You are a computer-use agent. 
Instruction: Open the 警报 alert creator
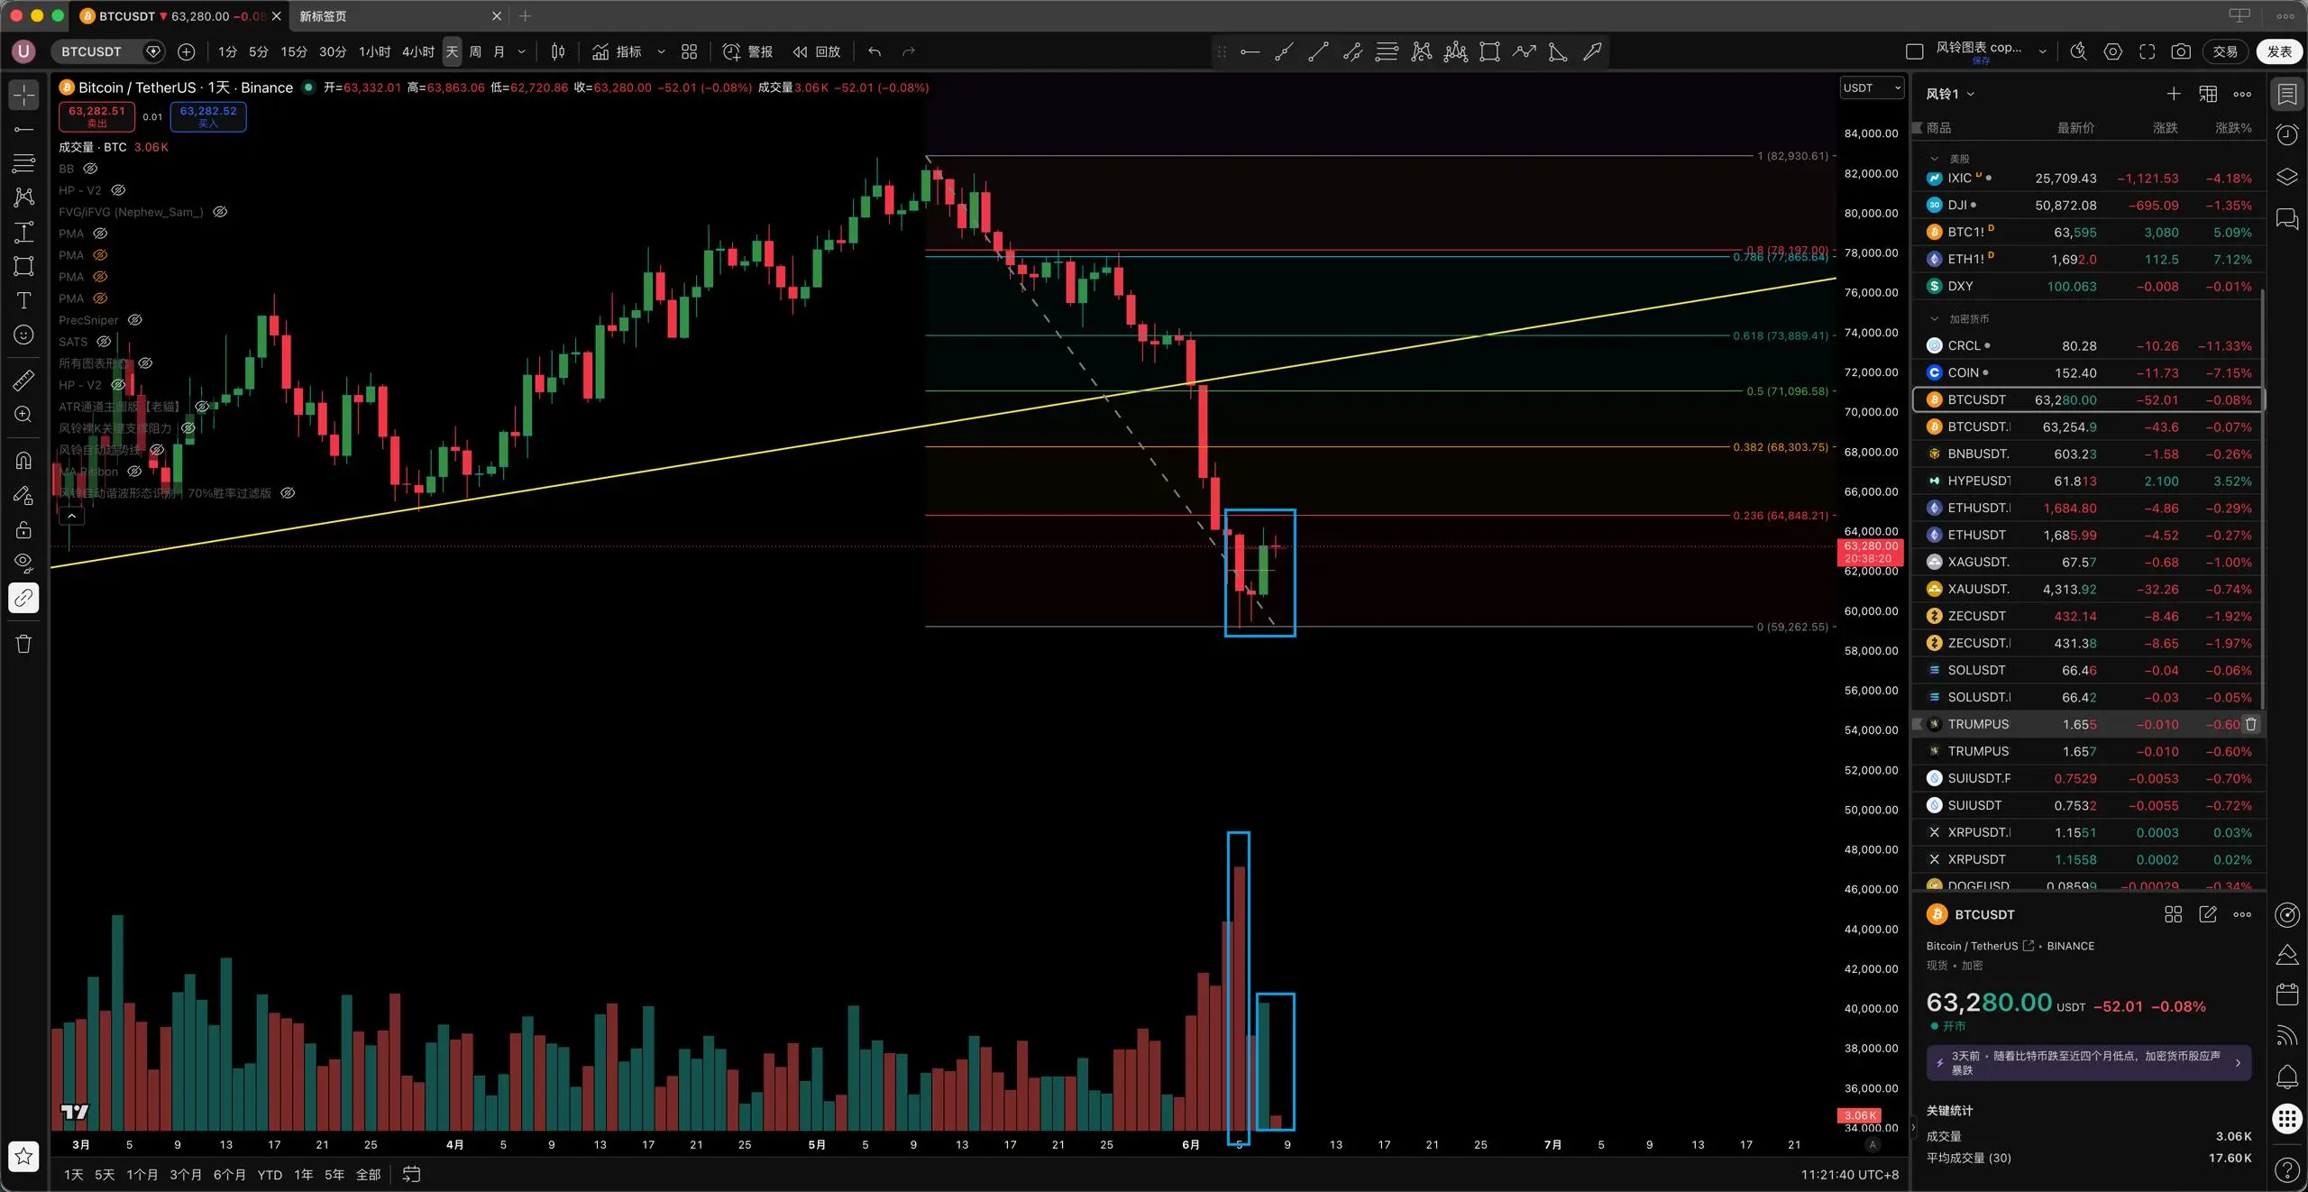click(x=748, y=51)
